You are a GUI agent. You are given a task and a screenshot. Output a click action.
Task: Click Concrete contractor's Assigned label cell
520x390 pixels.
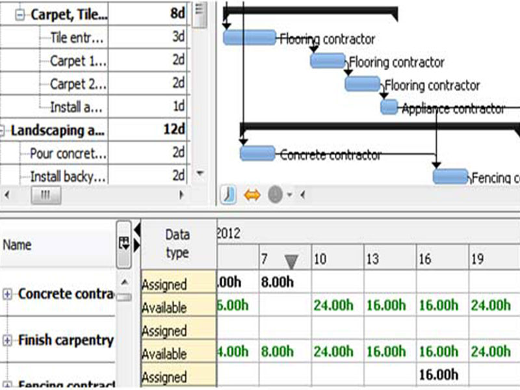[178, 282]
